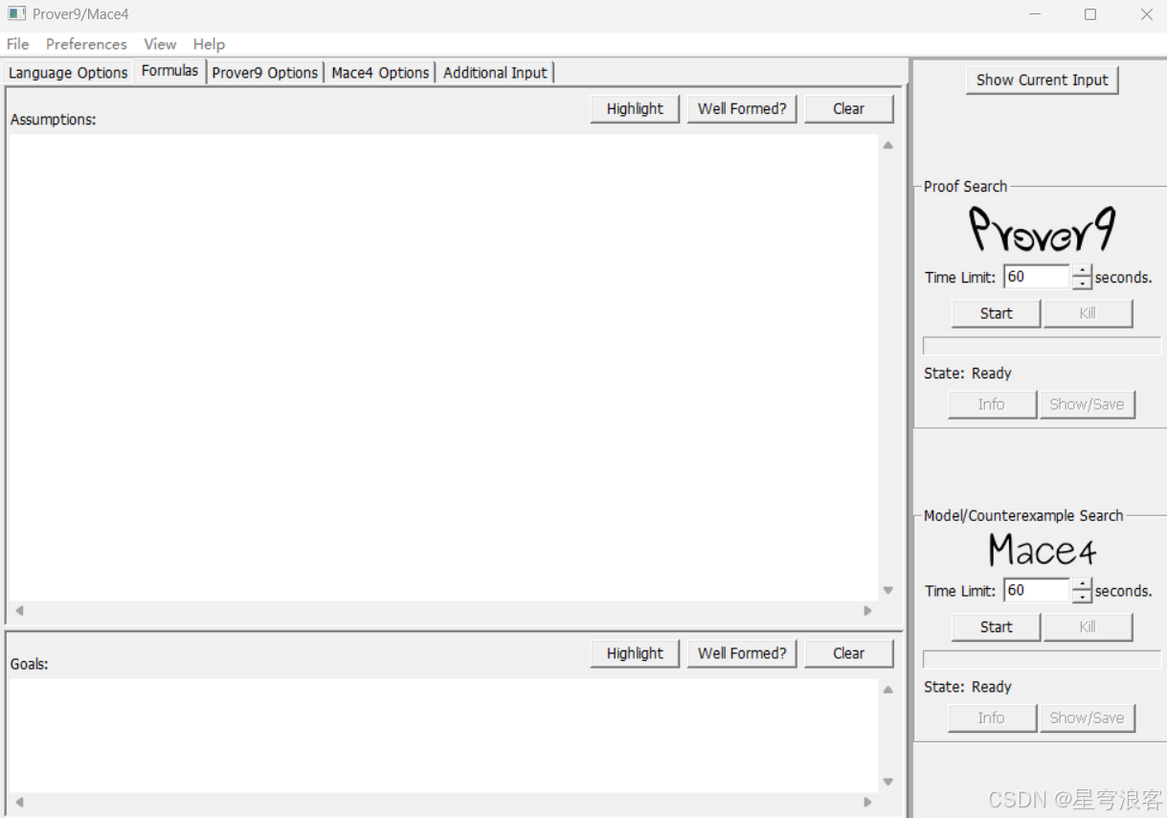Screen dimensions: 1167x818
Task: Click Assumptions horizontal scroll left arrow
Action: 19,611
